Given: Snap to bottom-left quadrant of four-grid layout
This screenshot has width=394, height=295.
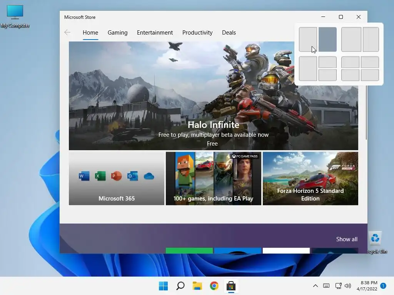Looking at the screenshot, I should (350, 75).
